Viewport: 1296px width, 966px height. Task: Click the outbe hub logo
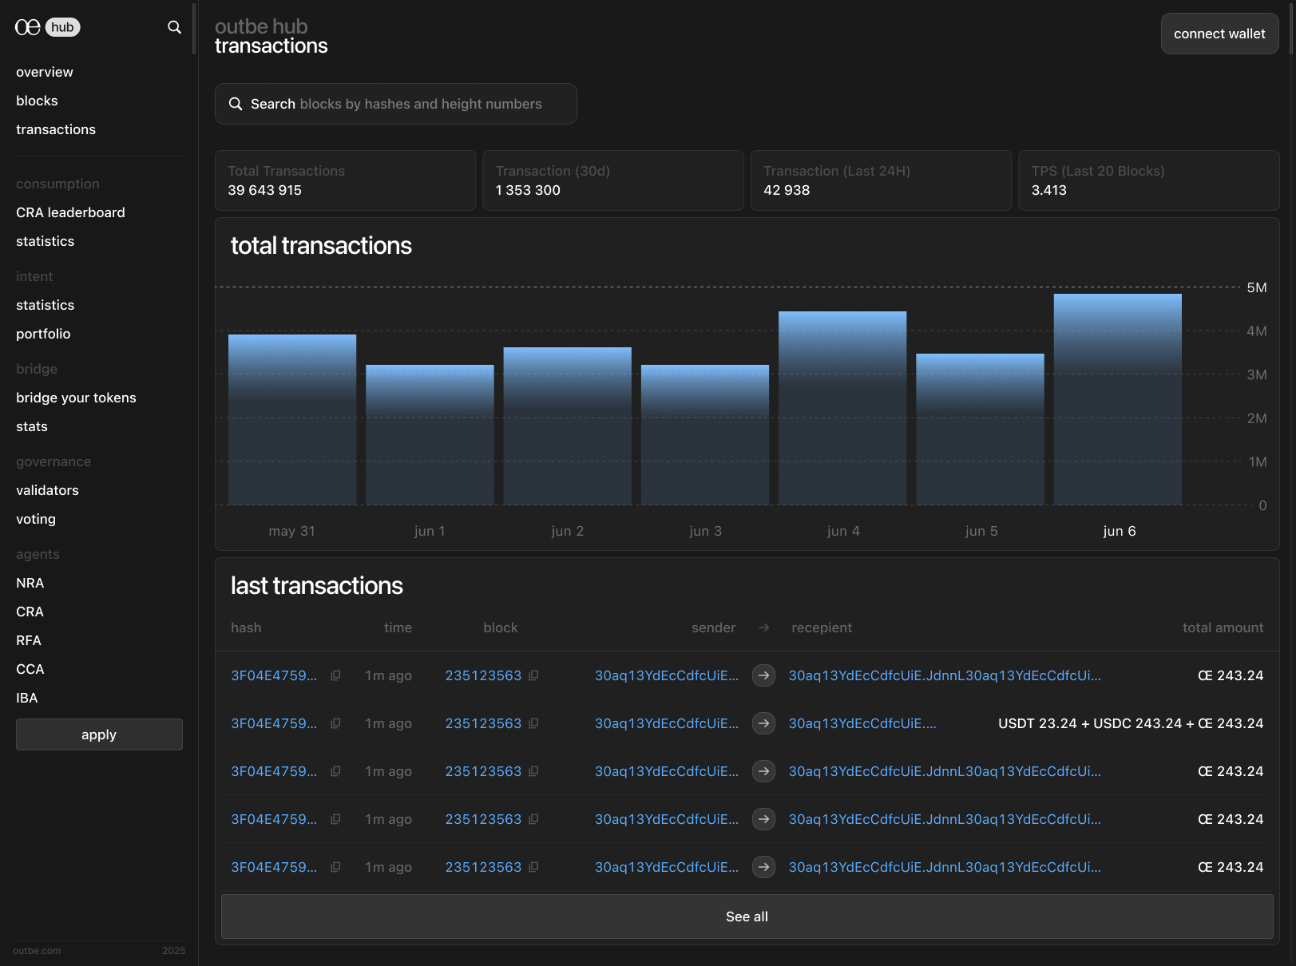[x=48, y=27]
